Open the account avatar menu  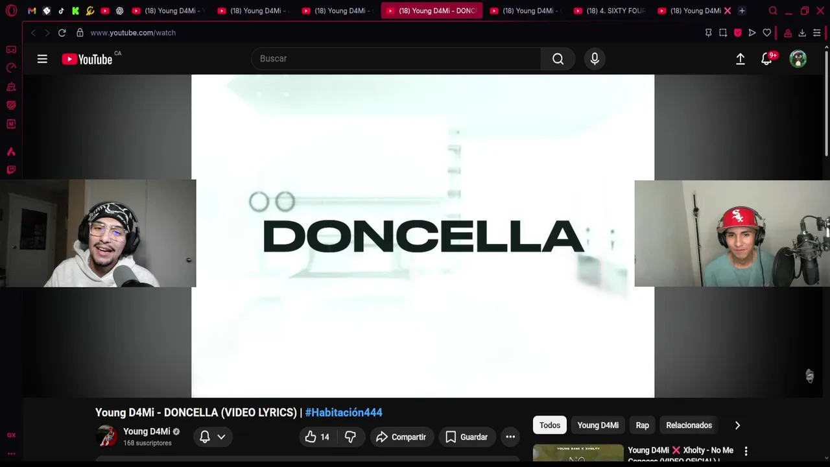tap(798, 59)
